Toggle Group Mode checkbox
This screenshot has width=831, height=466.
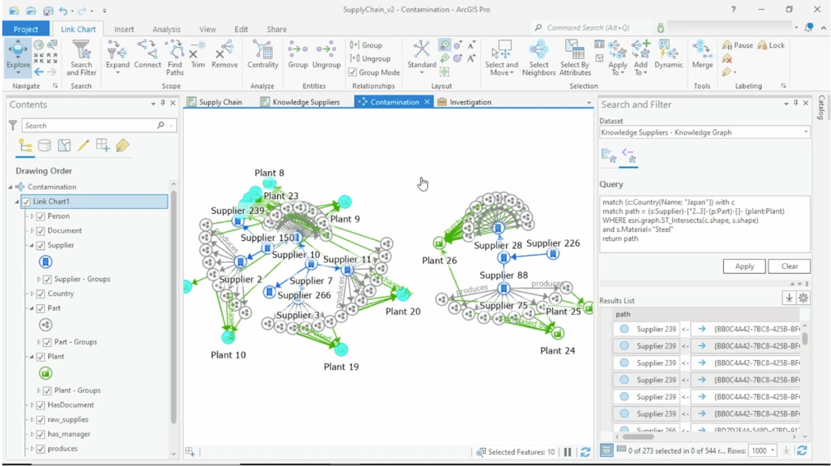click(353, 72)
